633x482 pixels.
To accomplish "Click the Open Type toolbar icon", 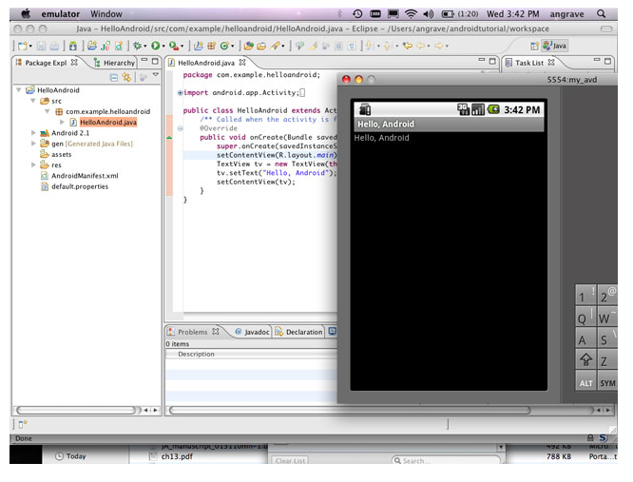I will click(248, 46).
